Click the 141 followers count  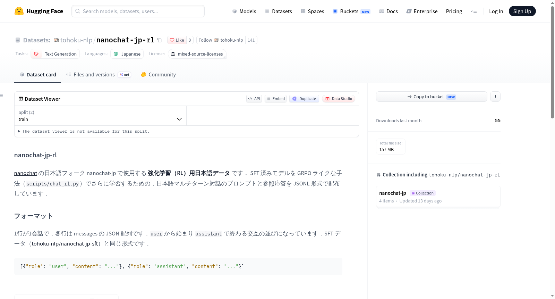pyautogui.click(x=251, y=40)
